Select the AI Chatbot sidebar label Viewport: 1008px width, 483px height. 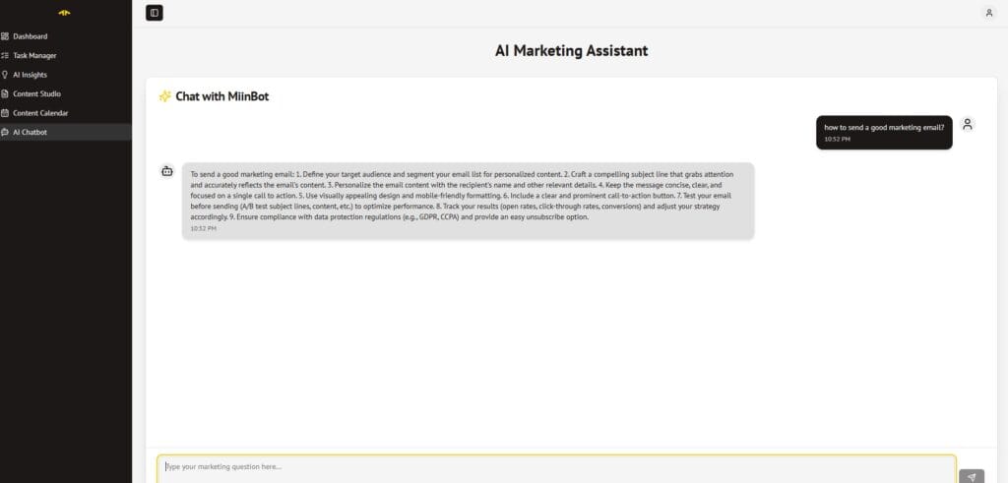click(30, 132)
